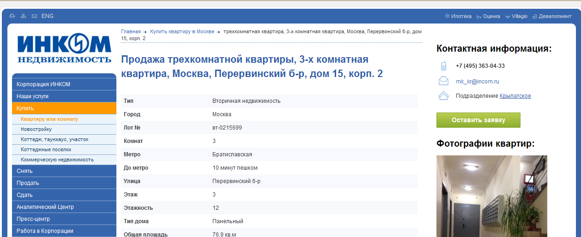Click the Оставить заявку button
The width and height of the screenshot is (581, 237).
pyautogui.click(x=478, y=120)
